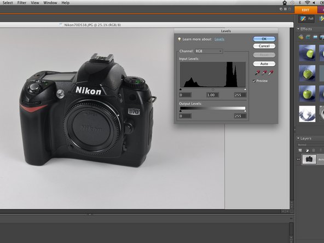Click the output black level slider
Viewport: 324px width, 243px height.
[181, 111]
